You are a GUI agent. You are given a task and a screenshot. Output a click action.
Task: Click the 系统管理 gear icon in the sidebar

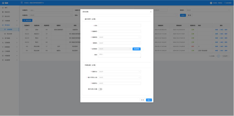pyautogui.click(x=3, y=60)
